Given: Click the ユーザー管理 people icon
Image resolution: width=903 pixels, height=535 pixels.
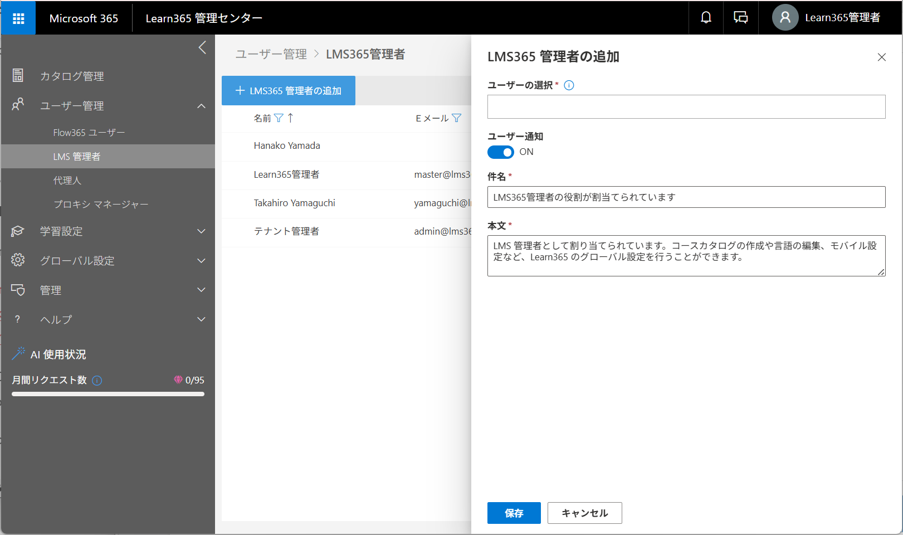Looking at the screenshot, I should click(18, 105).
